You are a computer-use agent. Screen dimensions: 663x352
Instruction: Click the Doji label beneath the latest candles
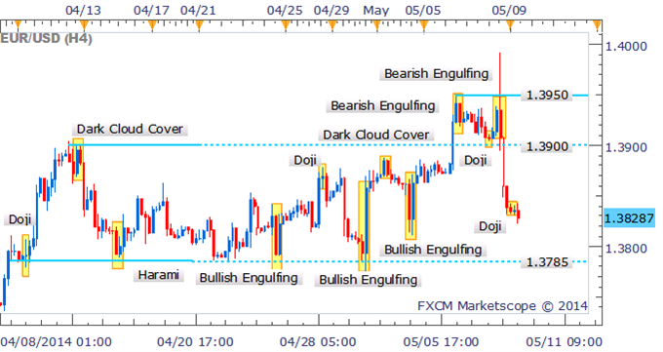(489, 226)
